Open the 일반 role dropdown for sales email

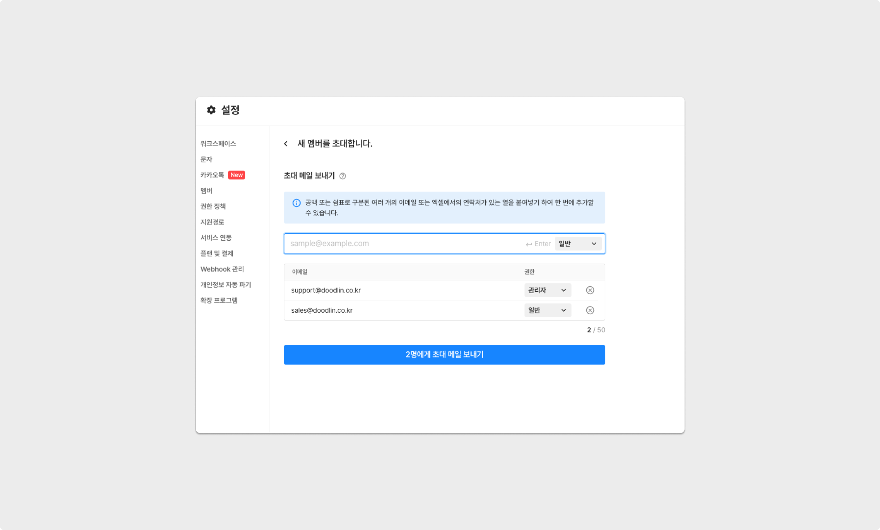click(x=547, y=310)
